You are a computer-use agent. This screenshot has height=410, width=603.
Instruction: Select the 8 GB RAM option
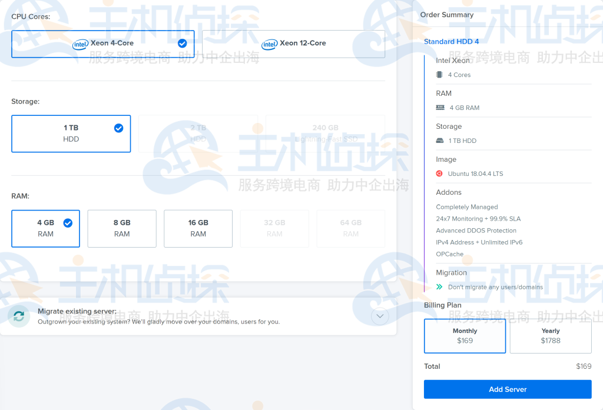[121, 228]
